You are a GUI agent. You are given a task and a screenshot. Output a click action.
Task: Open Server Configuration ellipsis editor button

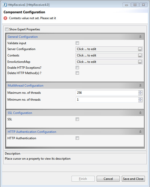point(140,49)
